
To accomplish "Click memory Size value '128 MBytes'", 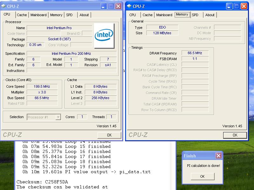I will [x=162, y=33].
